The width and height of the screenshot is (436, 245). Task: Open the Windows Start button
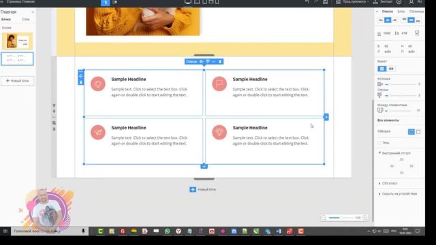click(5, 231)
